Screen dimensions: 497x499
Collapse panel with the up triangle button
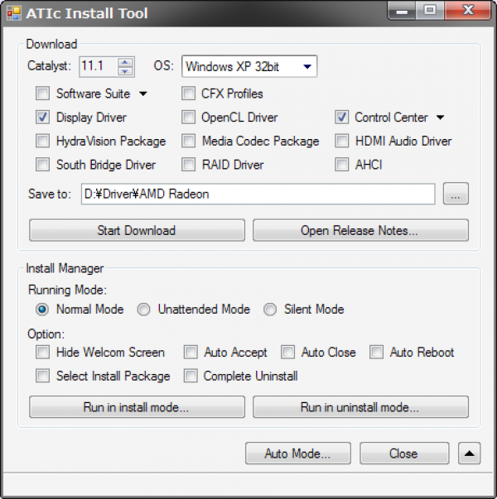coord(469,453)
